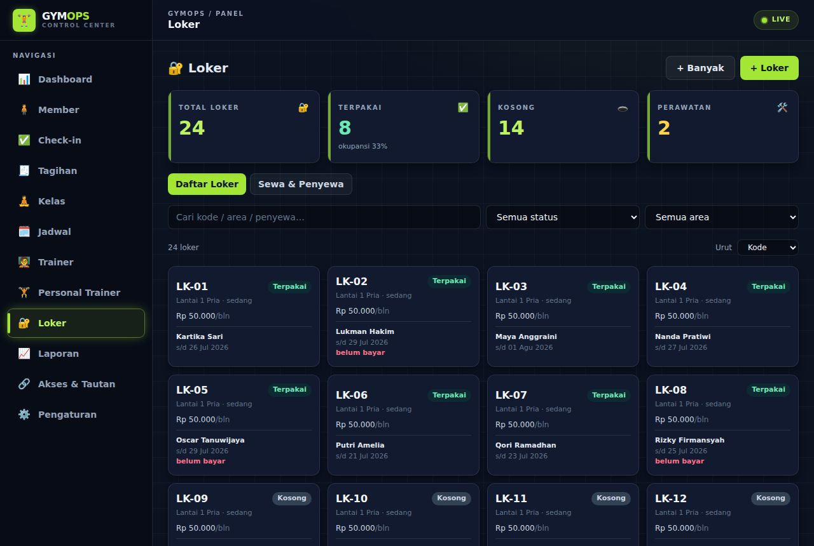Screen dimensions: 814x546
Task: Open the LK-02 locker card
Action: click(x=403, y=316)
